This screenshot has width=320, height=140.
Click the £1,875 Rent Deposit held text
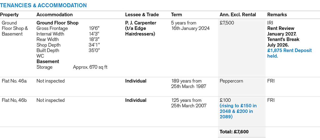click(x=289, y=53)
